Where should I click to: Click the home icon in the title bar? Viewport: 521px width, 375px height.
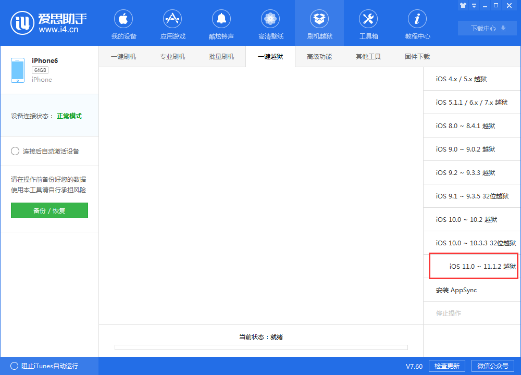pos(463,5)
